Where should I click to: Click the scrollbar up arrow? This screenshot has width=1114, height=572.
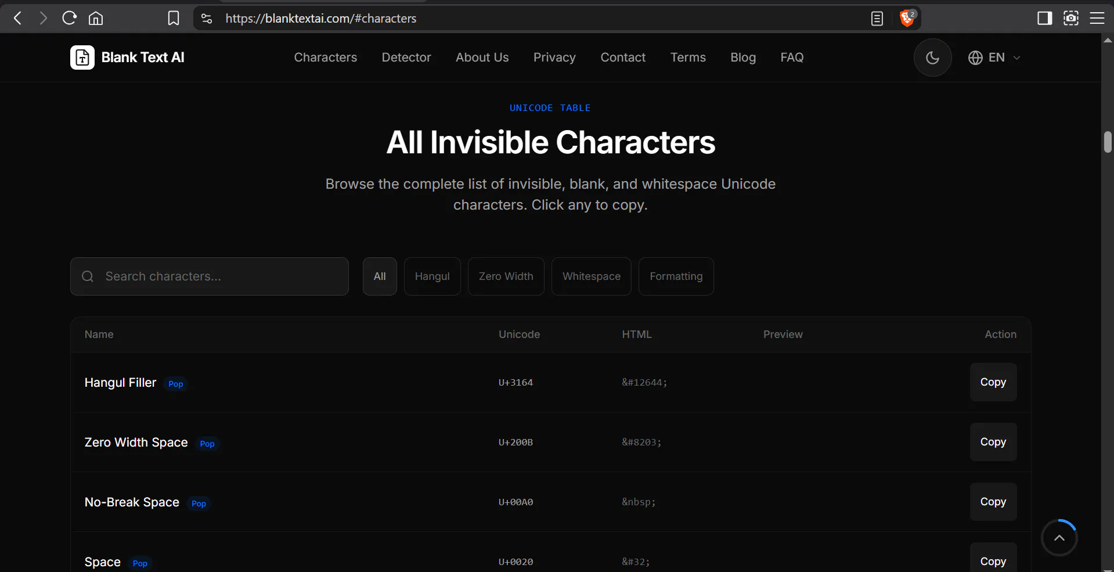pos(1108,40)
